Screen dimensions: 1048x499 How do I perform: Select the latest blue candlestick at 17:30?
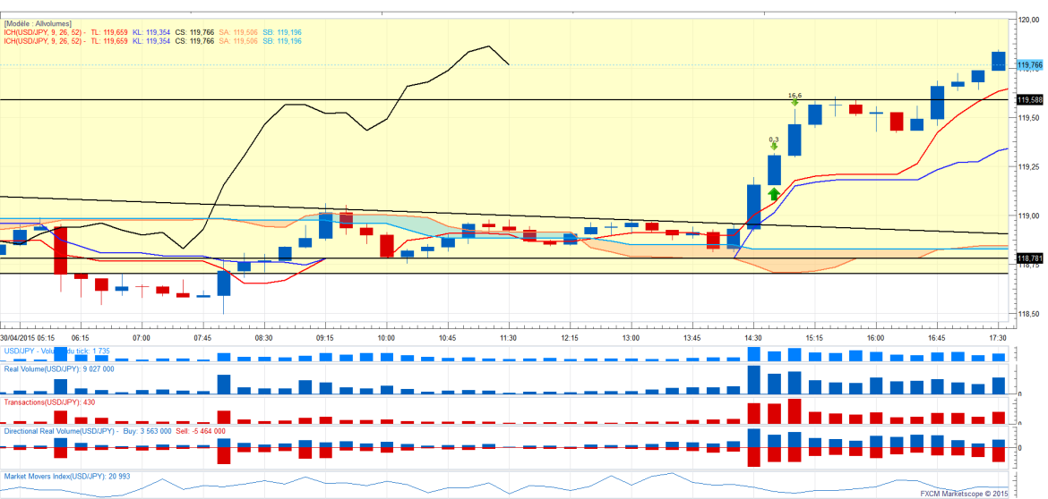click(999, 60)
